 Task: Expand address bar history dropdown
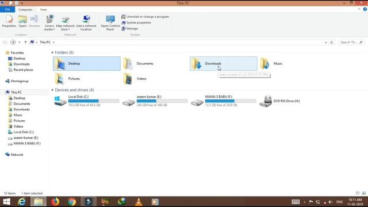[x=326, y=43]
